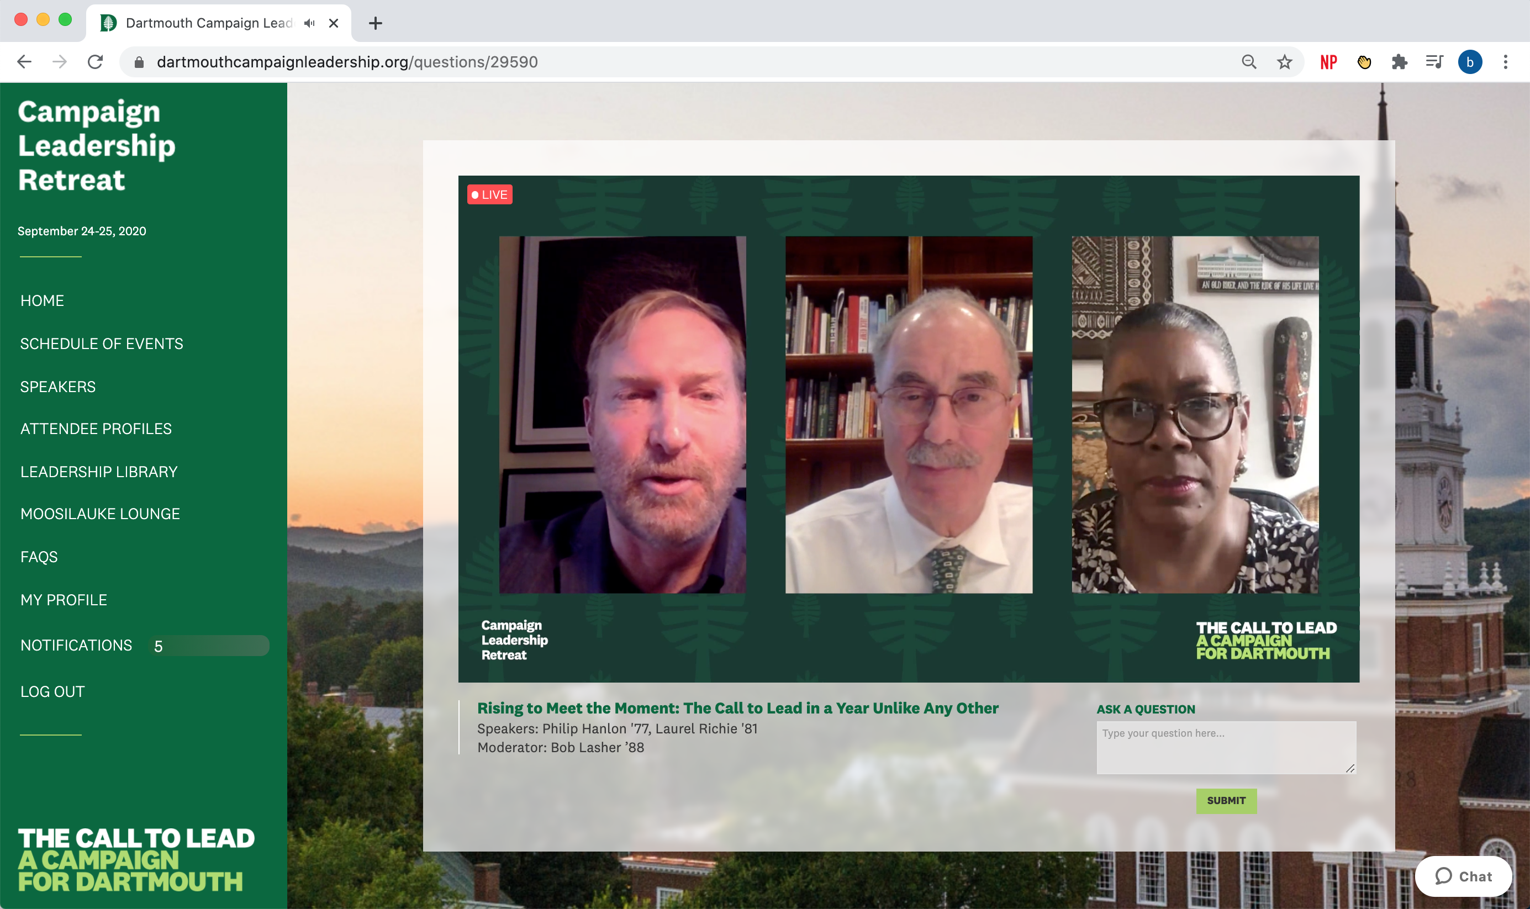Reload the current page
The width and height of the screenshot is (1530, 909).
(95, 62)
